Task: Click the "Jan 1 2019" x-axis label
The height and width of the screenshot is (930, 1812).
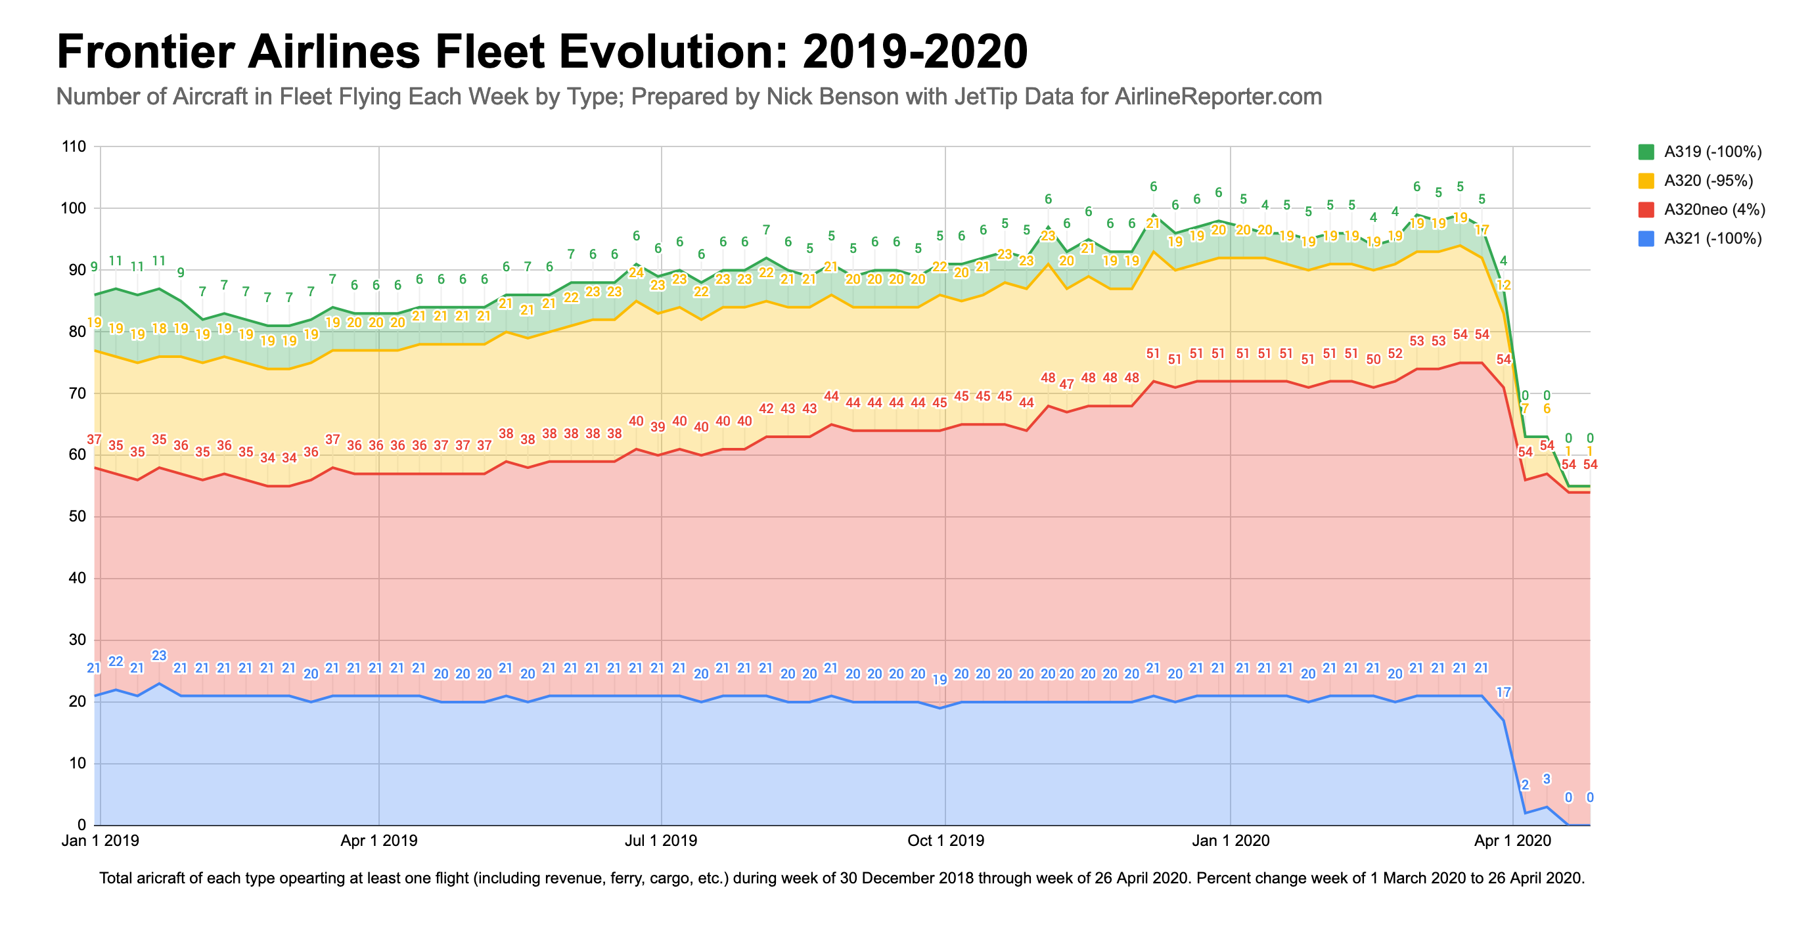Action: point(100,841)
